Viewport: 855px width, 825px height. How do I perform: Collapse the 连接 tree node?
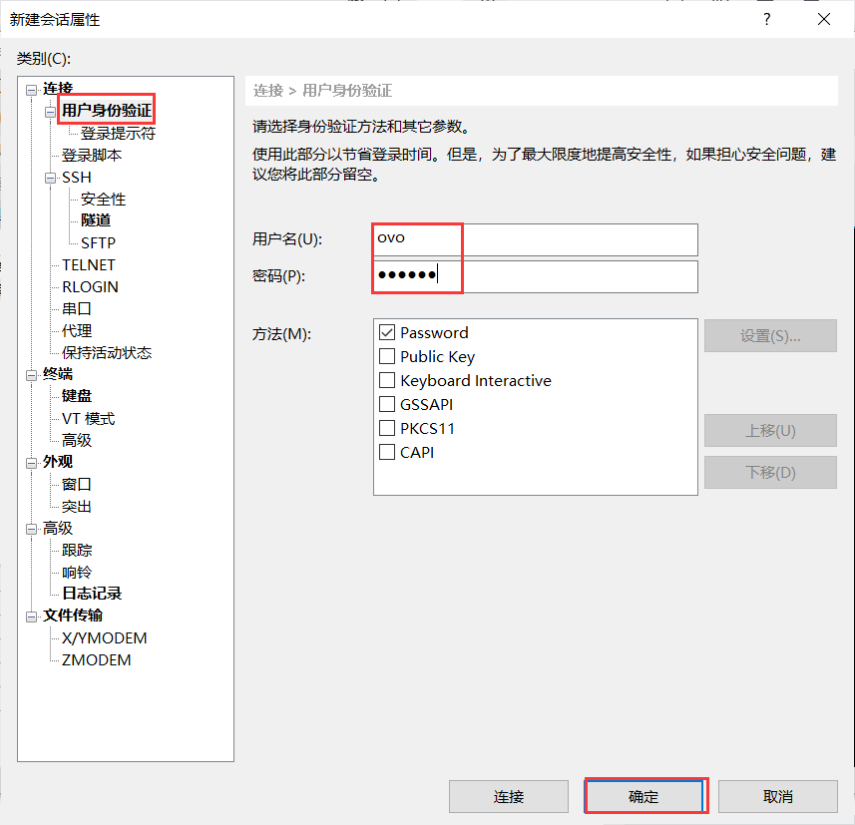point(32,91)
